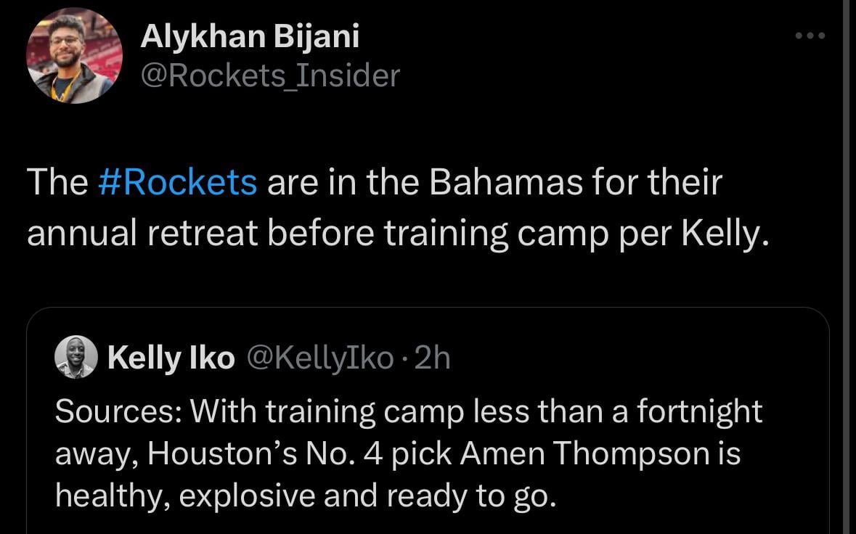Click 'With training camp less than a fortnight'
856x534 pixels.
point(476,411)
